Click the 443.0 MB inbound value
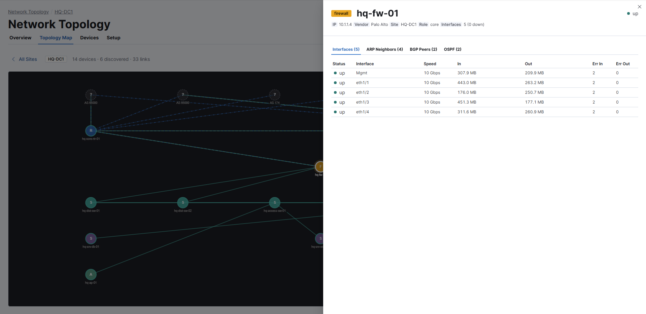 tap(467, 83)
